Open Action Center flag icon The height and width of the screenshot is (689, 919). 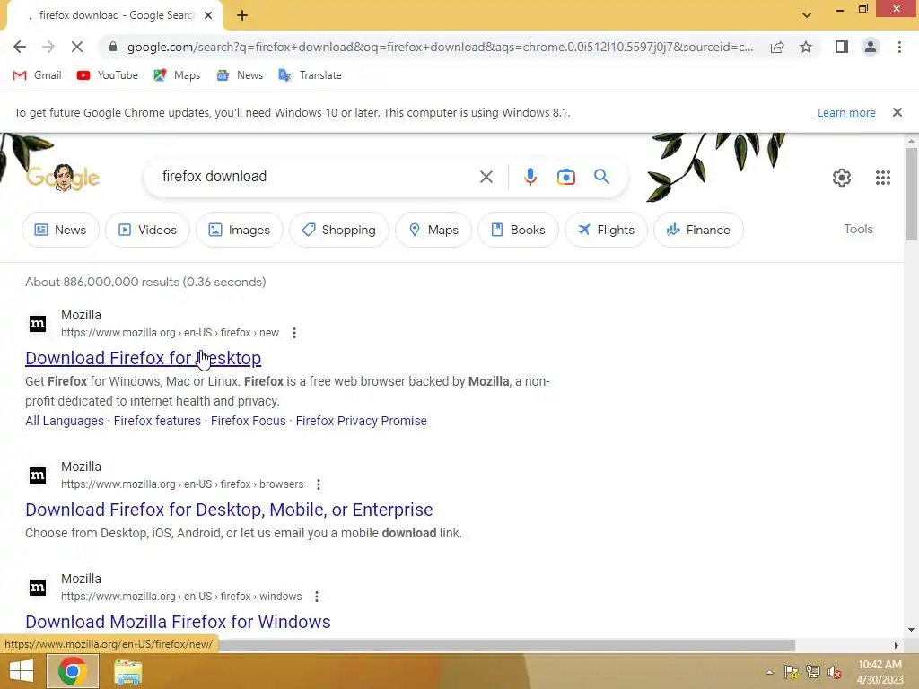pyautogui.click(x=792, y=672)
